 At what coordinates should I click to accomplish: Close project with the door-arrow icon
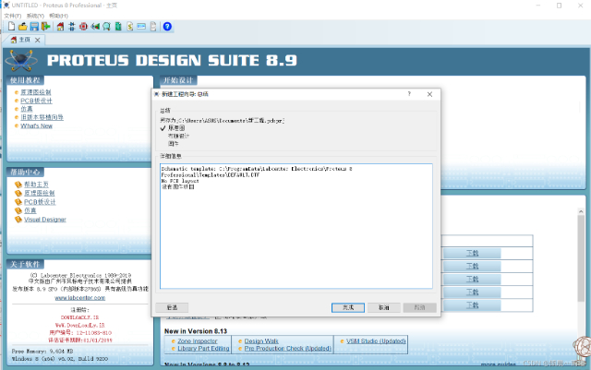46,27
